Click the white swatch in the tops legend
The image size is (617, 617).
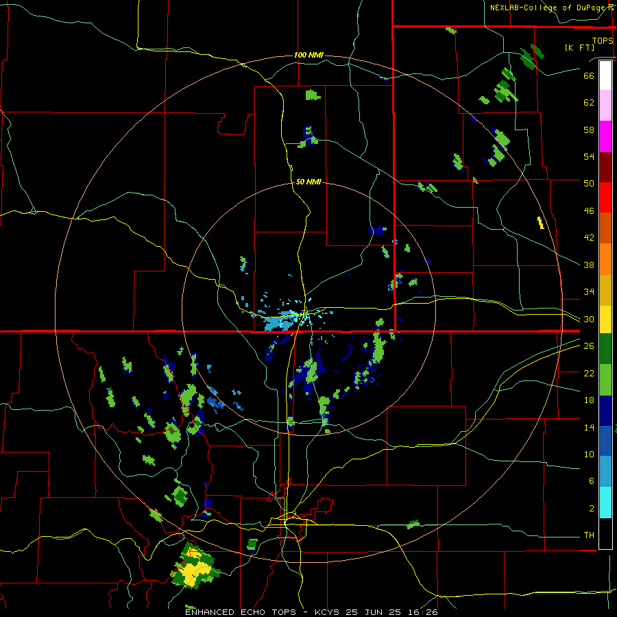605,75
